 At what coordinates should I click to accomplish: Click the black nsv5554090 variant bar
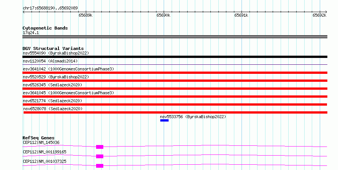175,57
